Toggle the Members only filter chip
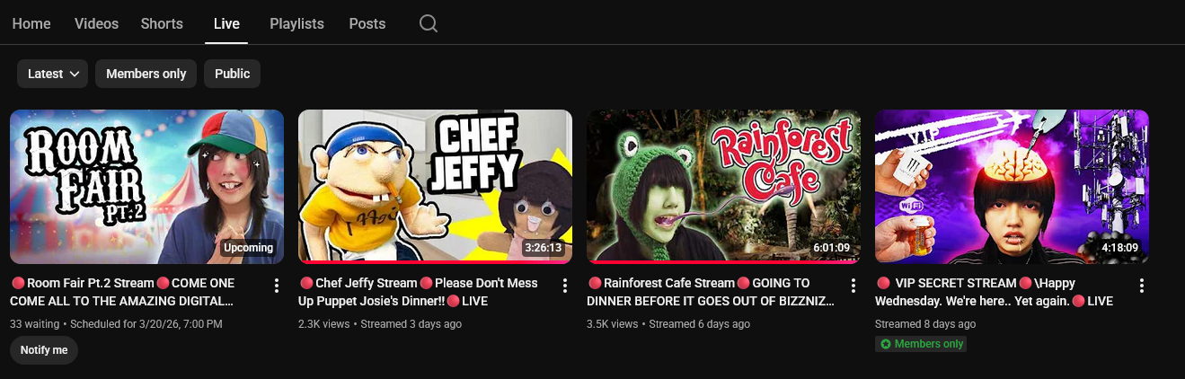 click(146, 74)
